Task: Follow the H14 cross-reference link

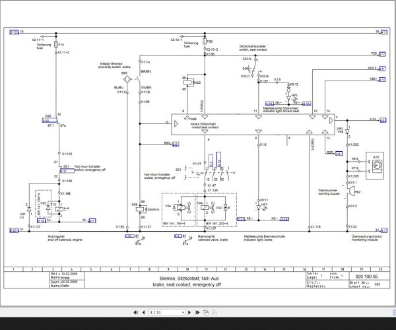Action: (383, 120)
